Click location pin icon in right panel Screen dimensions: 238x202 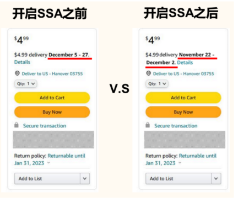(148, 73)
